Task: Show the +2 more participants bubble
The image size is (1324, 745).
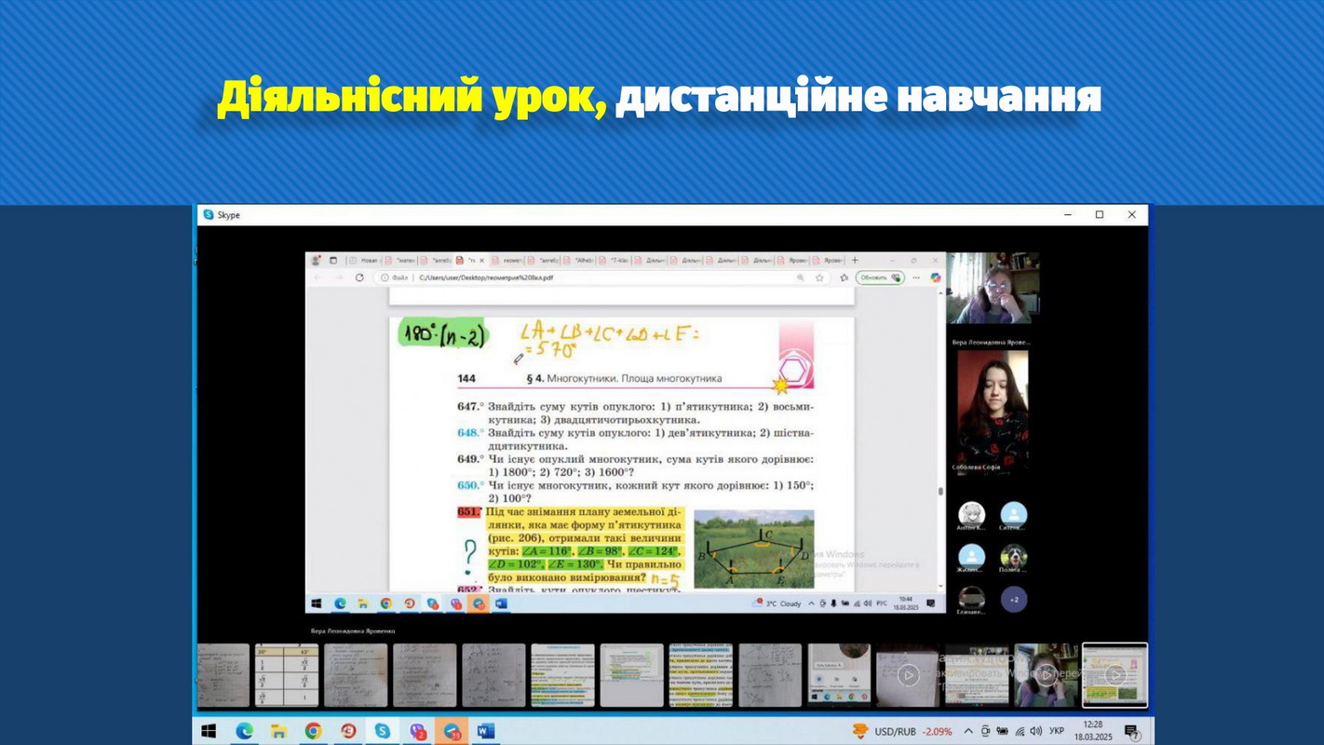Action: coord(1014,600)
